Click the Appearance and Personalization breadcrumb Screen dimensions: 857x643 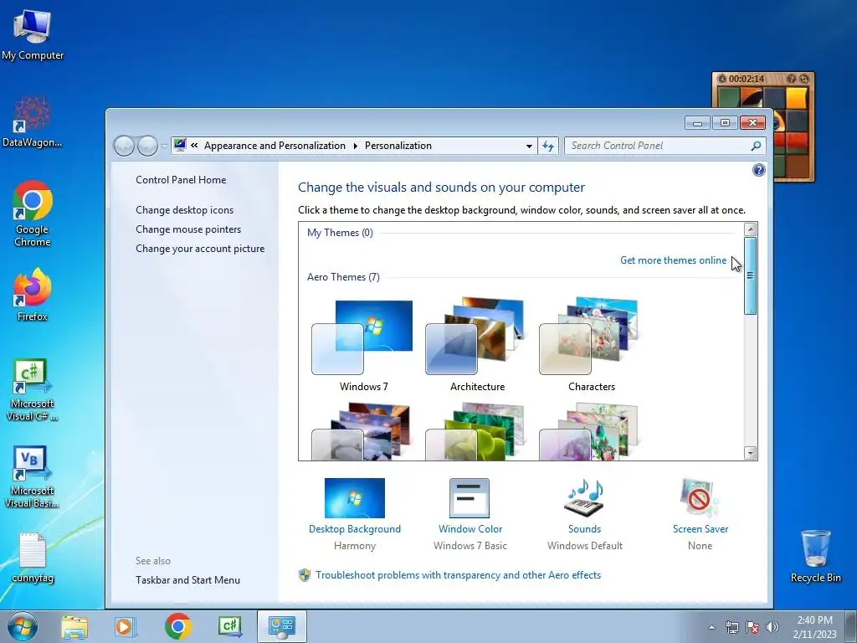275,146
